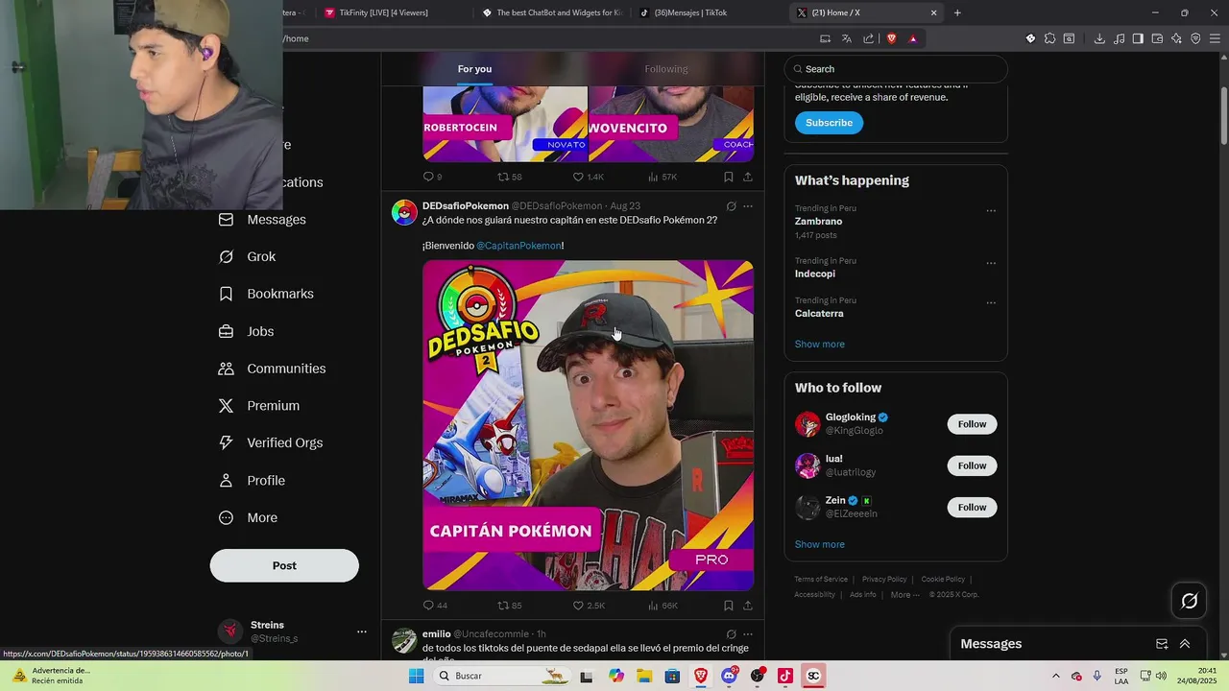Screen dimensions: 1229x691
Task: Like the top post with 1.4K likes
Action: coord(589,177)
